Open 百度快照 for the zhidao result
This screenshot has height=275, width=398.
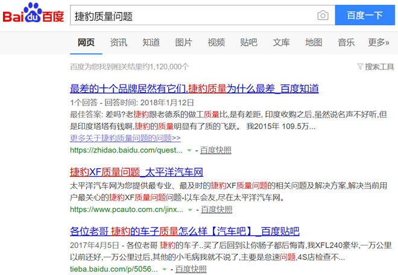[x=216, y=150]
